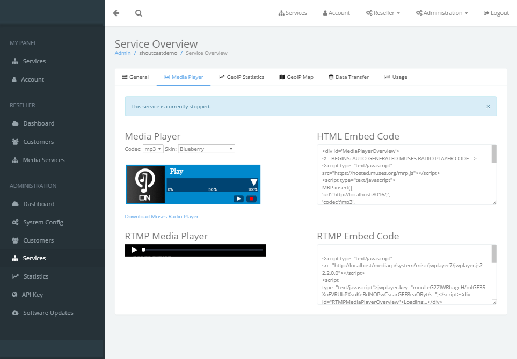
Task: Click the Logout link
Action: click(496, 13)
